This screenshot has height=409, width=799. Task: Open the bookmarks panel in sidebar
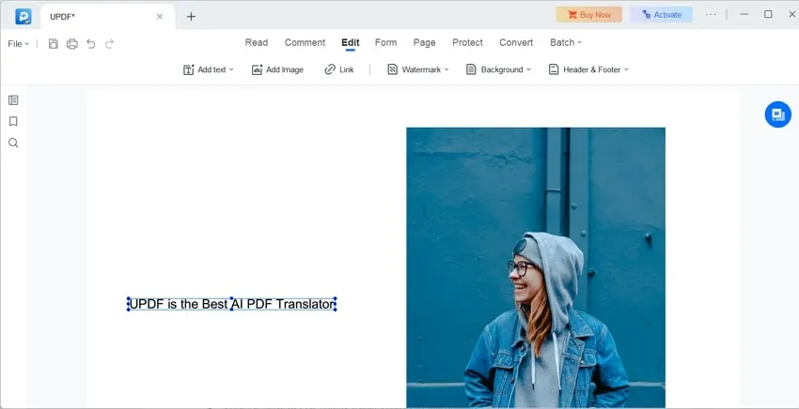pos(13,121)
